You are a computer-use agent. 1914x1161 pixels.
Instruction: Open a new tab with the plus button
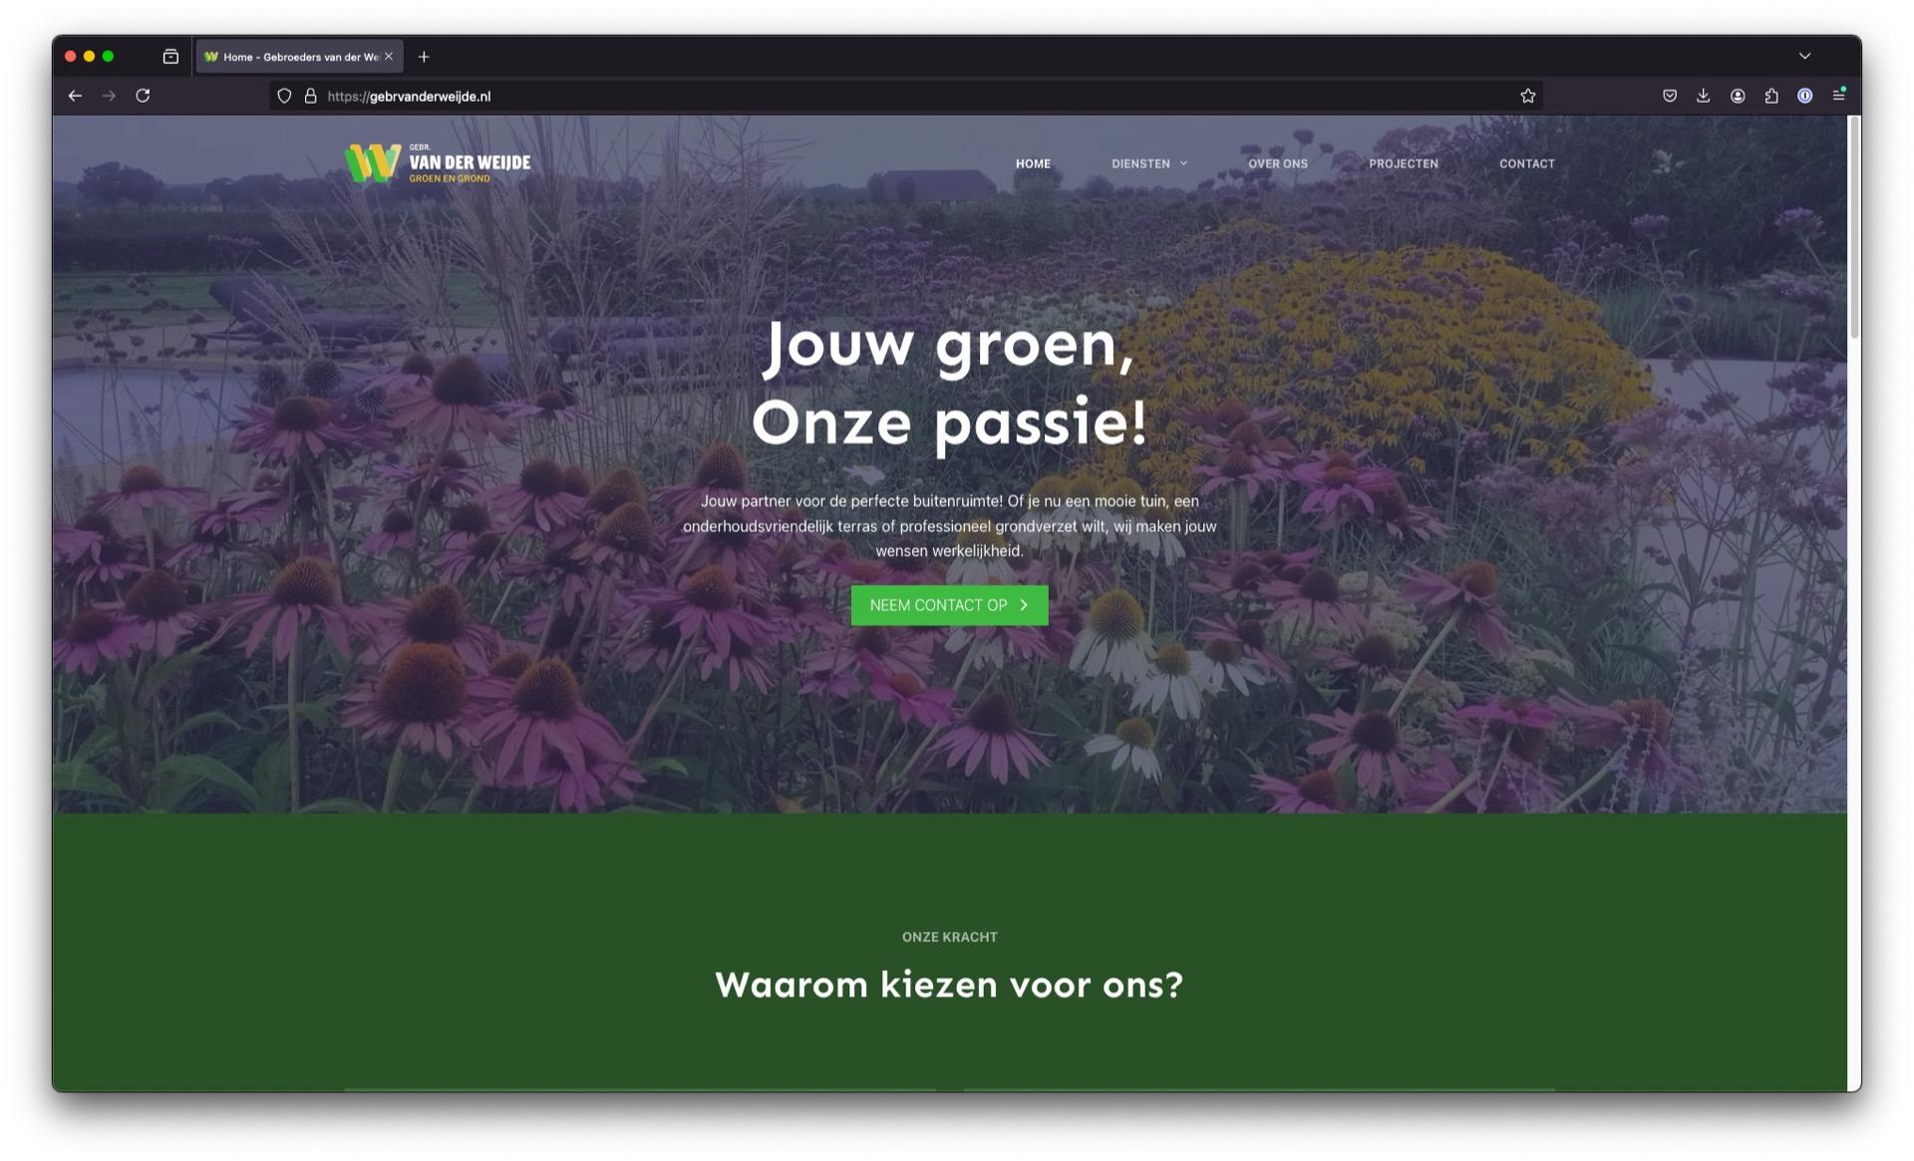[x=424, y=57]
